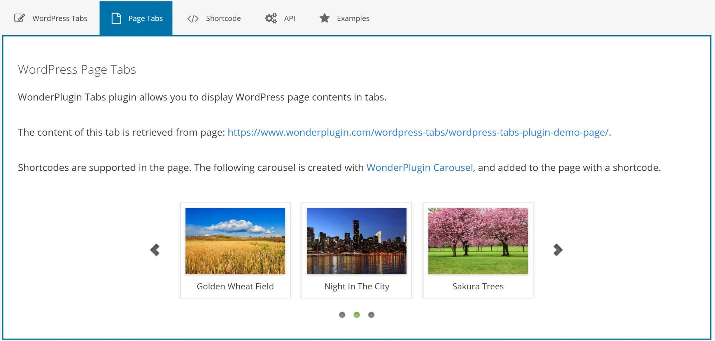The width and height of the screenshot is (715, 341).
Task: Switch to the WordPress Tabs tab
Action: (60, 18)
